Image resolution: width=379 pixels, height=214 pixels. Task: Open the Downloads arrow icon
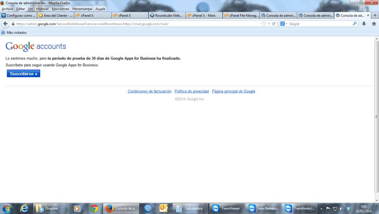tap(364, 24)
